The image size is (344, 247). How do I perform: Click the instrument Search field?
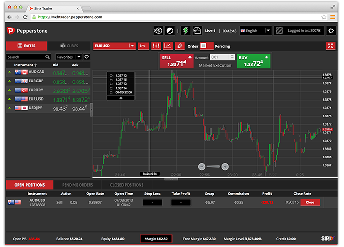[28, 57]
